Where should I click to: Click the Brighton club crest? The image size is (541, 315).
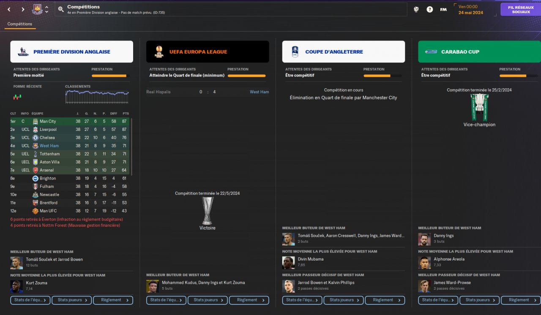36,179
